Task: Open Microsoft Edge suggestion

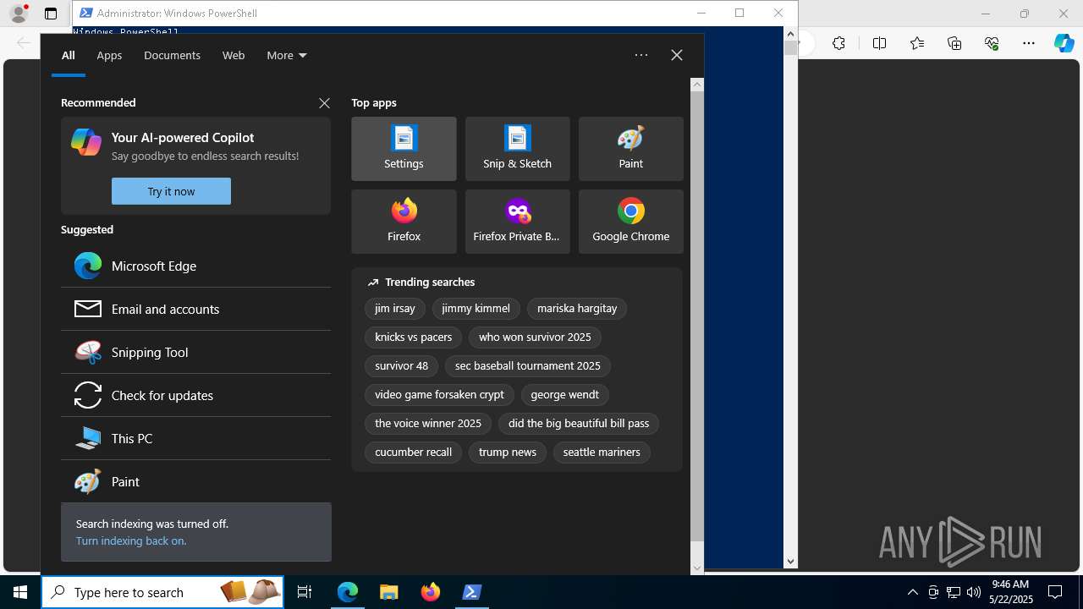Action: coord(195,266)
